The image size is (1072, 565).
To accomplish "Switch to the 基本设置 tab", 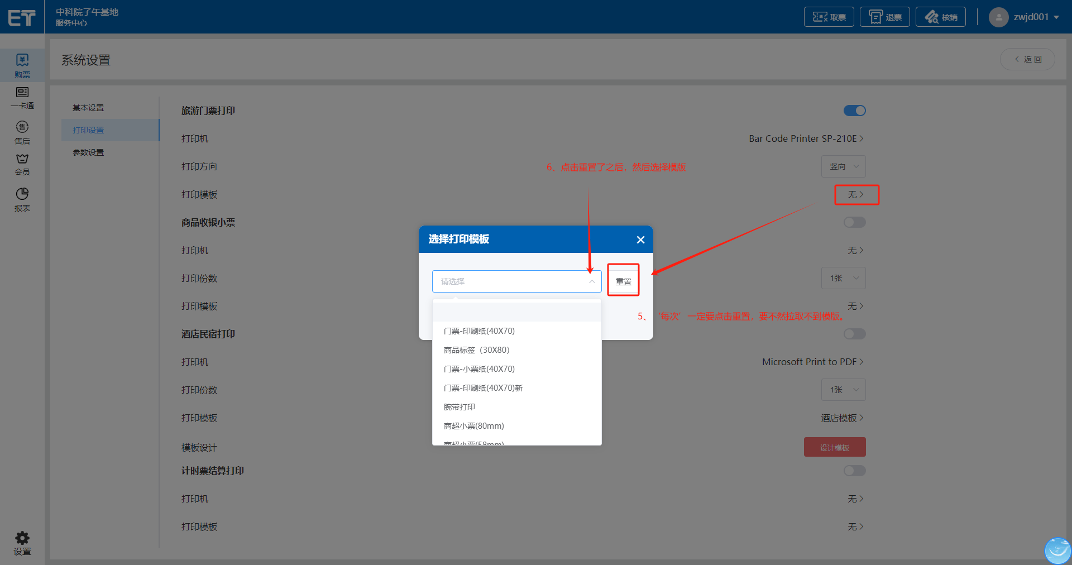I will pyautogui.click(x=88, y=108).
